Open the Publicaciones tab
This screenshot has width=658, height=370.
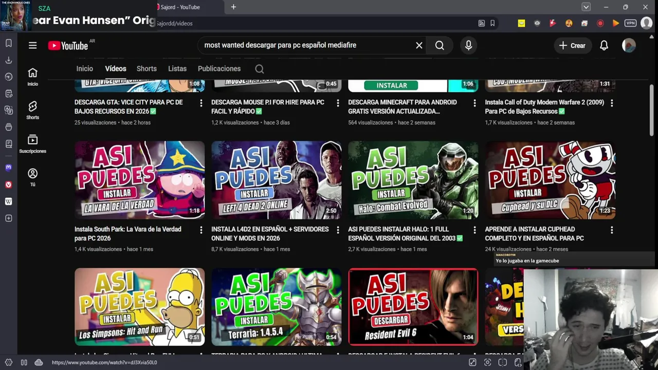coord(219,68)
